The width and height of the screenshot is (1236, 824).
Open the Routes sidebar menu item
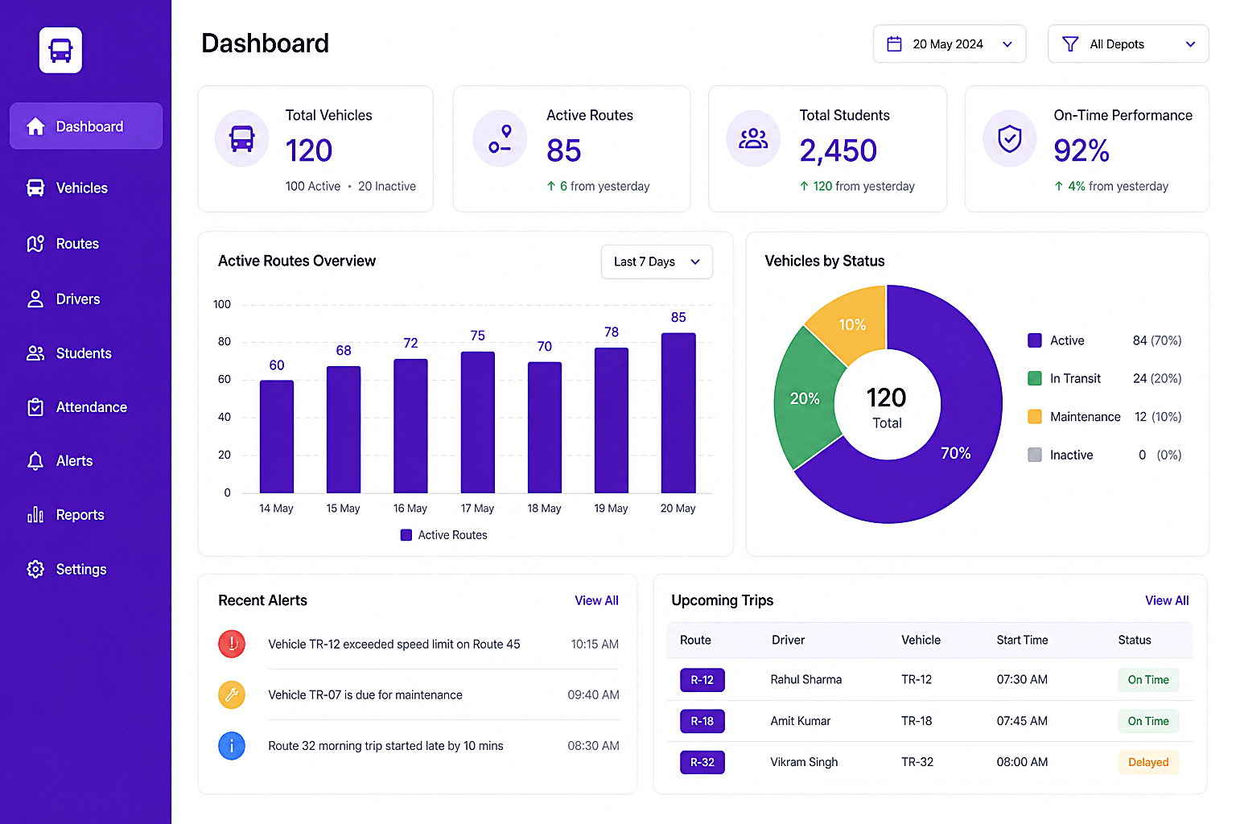coord(86,243)
